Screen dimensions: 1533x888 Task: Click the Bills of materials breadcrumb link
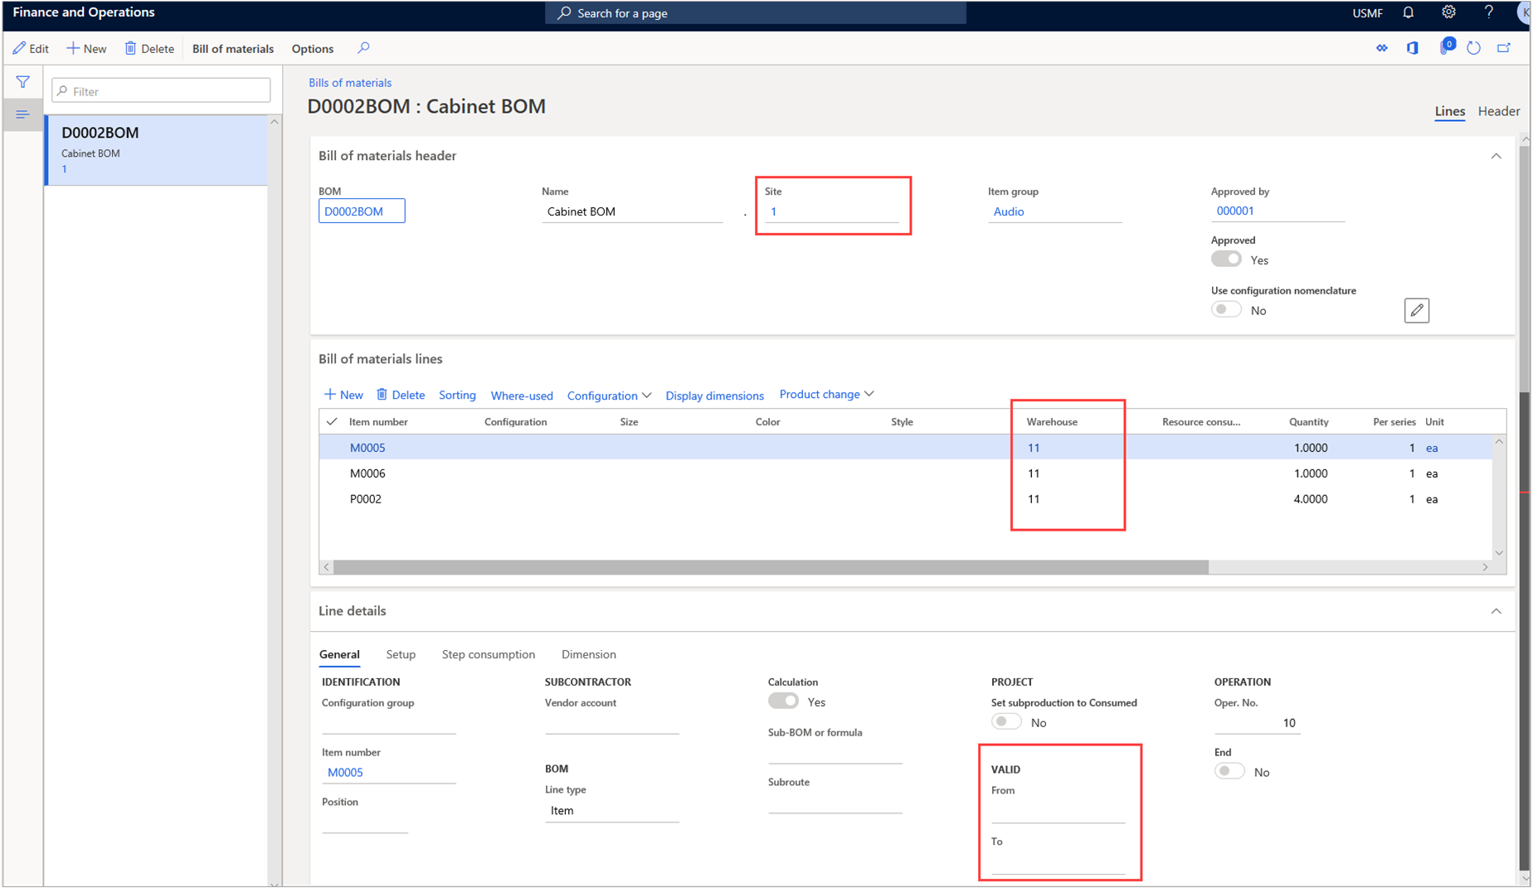tap(349, 82)
